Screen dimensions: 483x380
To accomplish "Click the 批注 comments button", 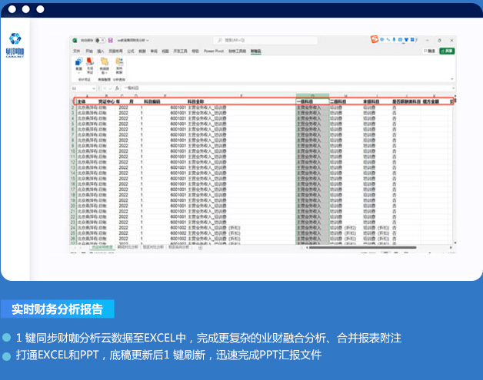I will coord(429,51).
